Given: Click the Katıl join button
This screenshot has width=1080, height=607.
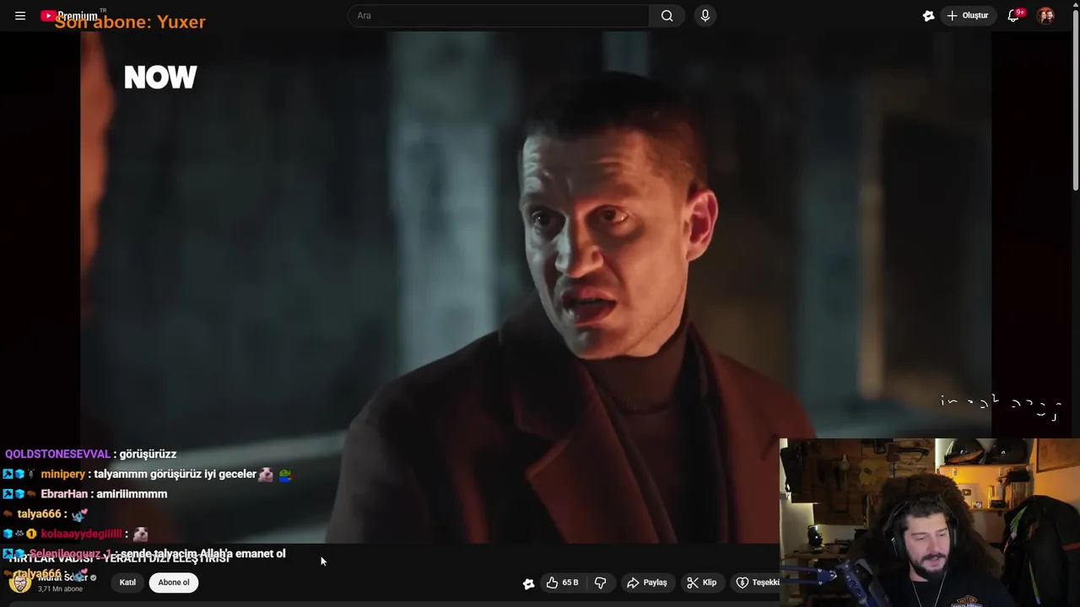Looking at the screenshot, I should tap(127, 583).
